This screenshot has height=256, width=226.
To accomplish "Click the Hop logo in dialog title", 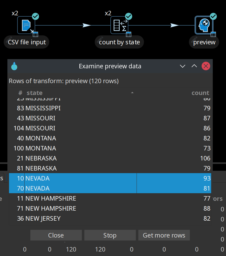I will [x=14, y=66].
